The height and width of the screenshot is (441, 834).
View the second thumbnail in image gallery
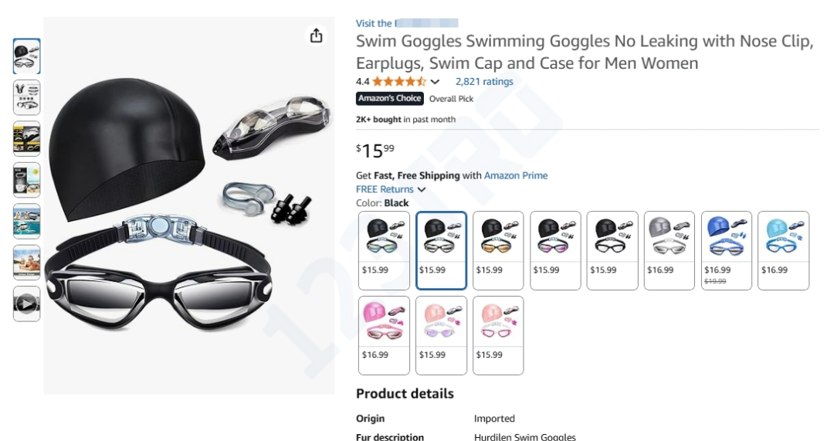point(26,97)
